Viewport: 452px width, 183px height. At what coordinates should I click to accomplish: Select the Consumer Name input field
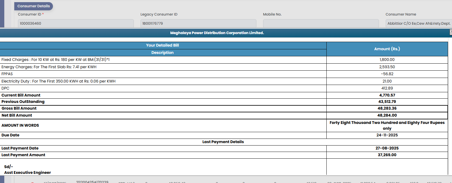[419, 23]
